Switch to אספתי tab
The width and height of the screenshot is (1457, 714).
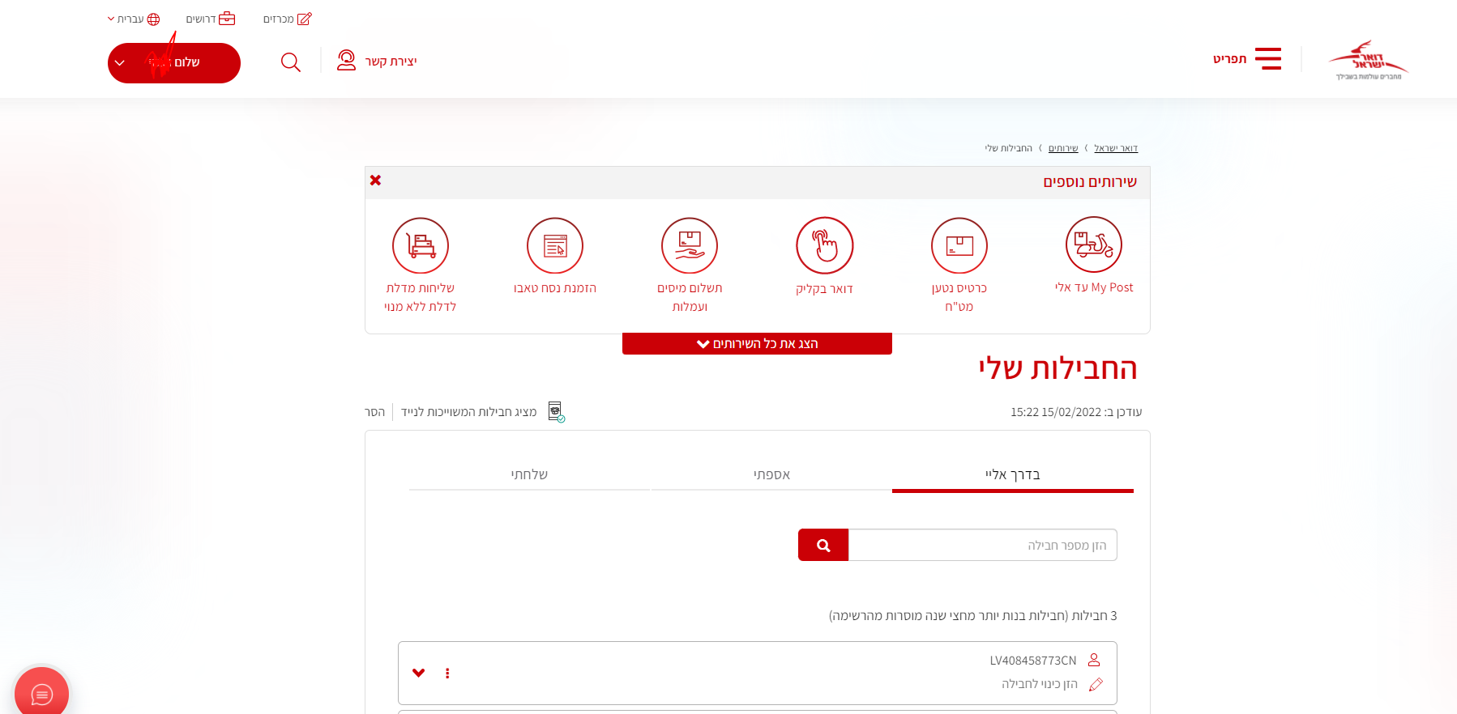(771, 474)
